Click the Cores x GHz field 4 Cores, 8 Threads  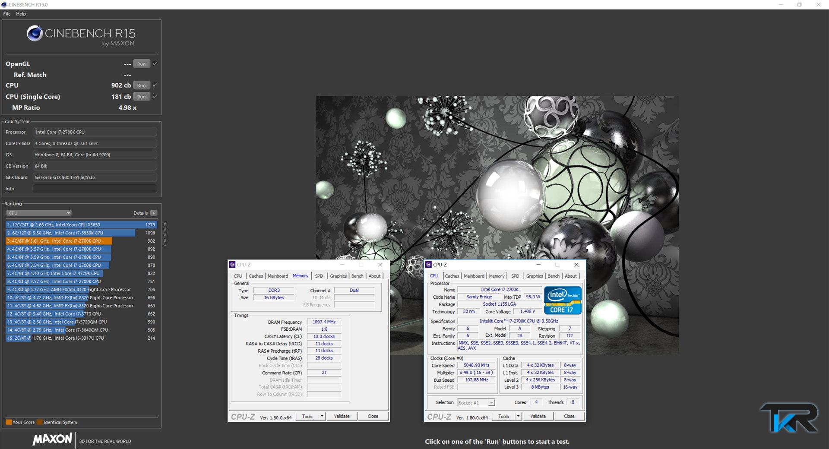pyautogui.click(x=95, y=143)
